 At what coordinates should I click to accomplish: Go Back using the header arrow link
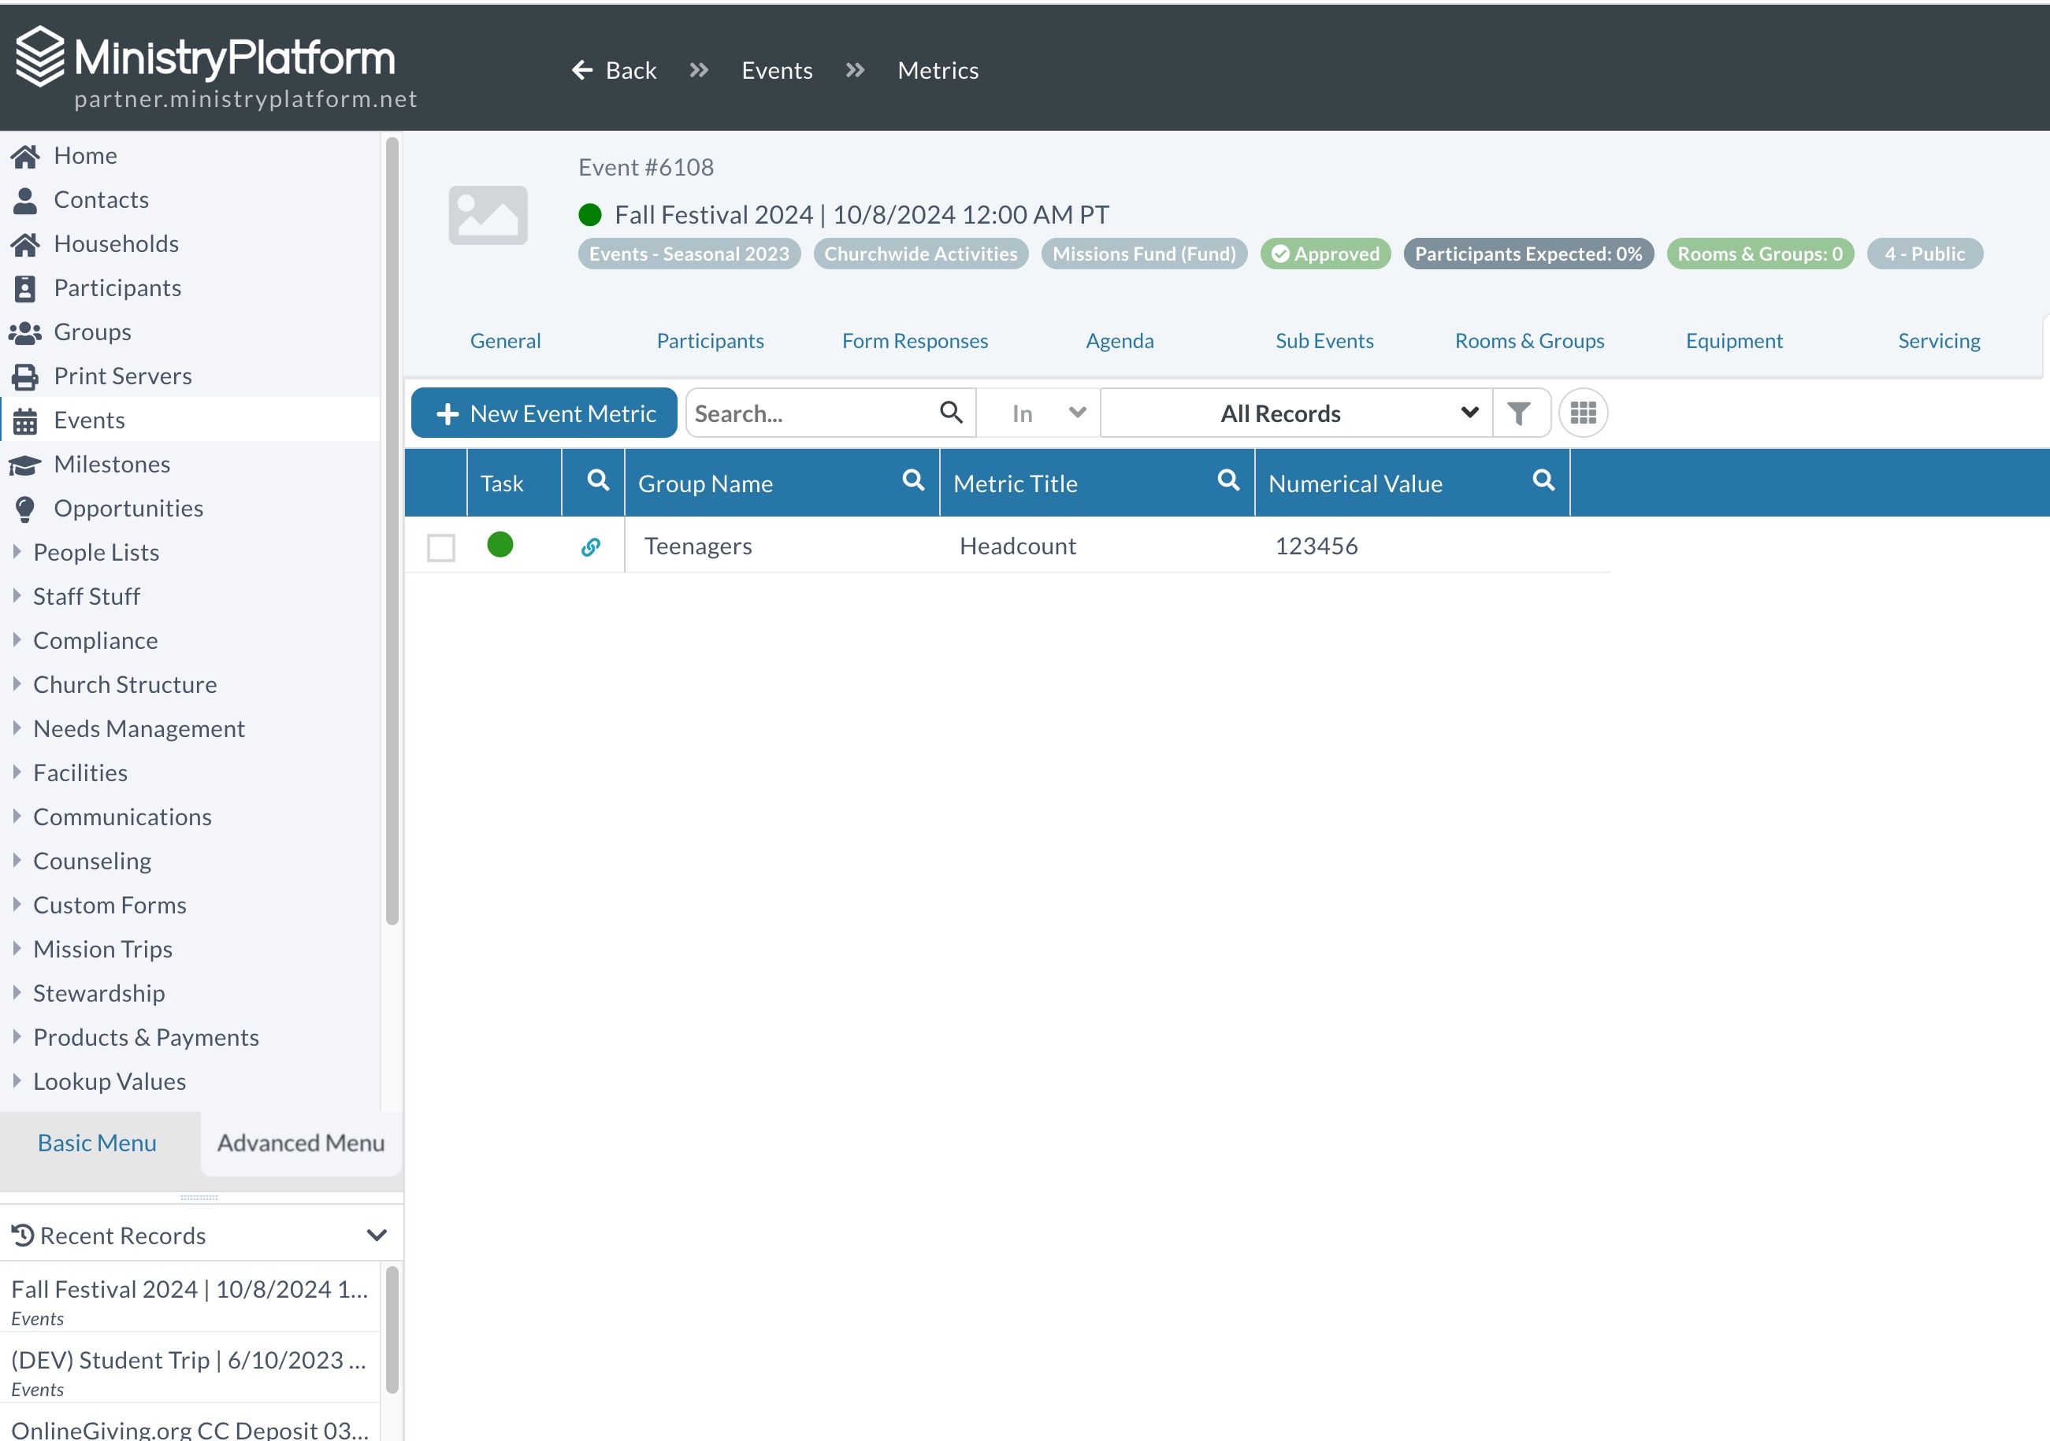click(615, 71)
